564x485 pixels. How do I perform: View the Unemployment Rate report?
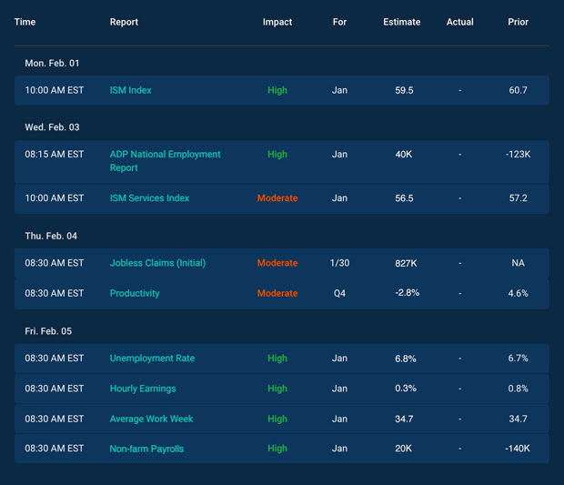[152, 359]
